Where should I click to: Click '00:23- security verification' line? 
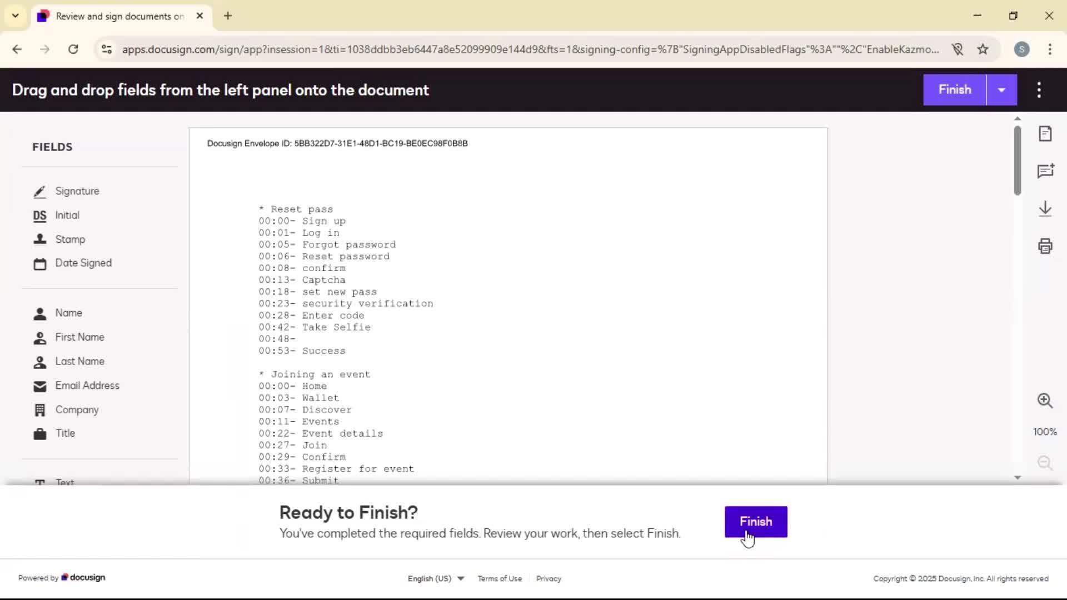(346, 303)
